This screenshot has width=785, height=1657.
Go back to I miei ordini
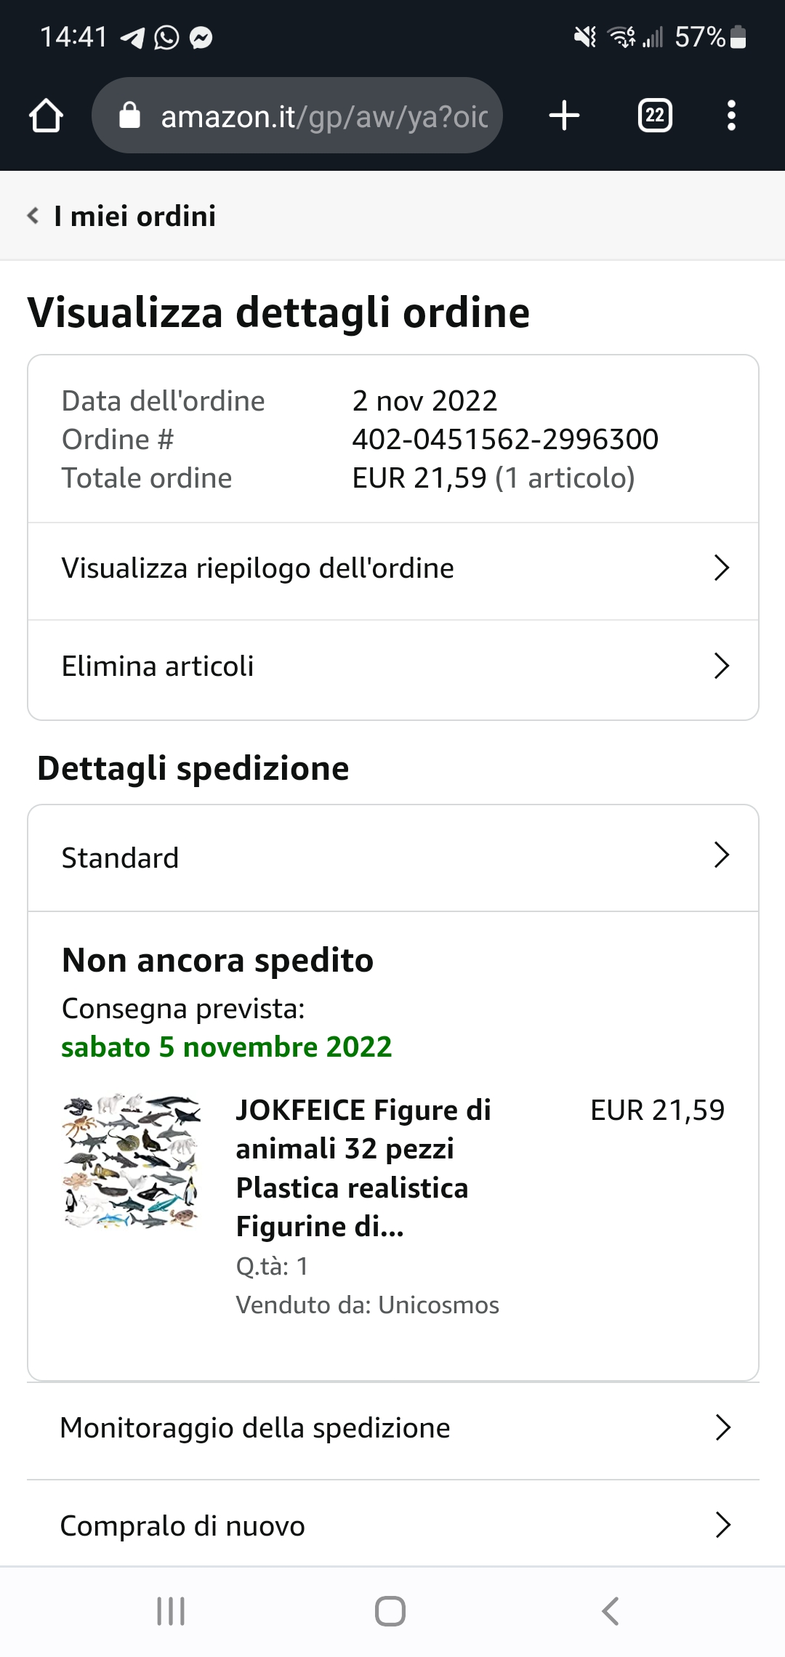pyautogui.click(x=135, y=216)
